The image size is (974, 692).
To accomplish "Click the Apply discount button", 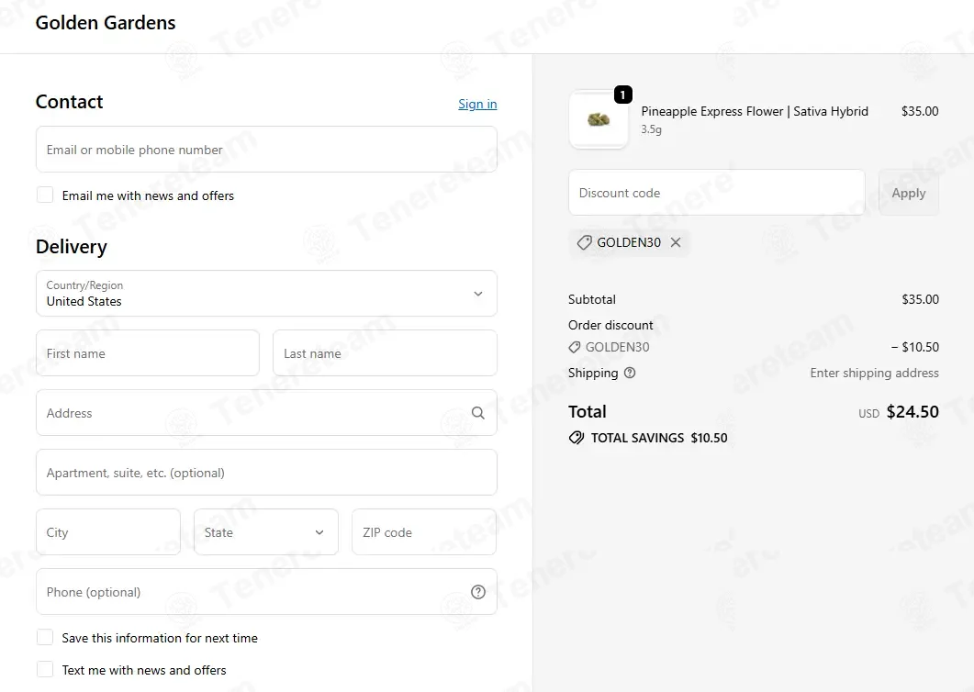I will pos(908,193).
